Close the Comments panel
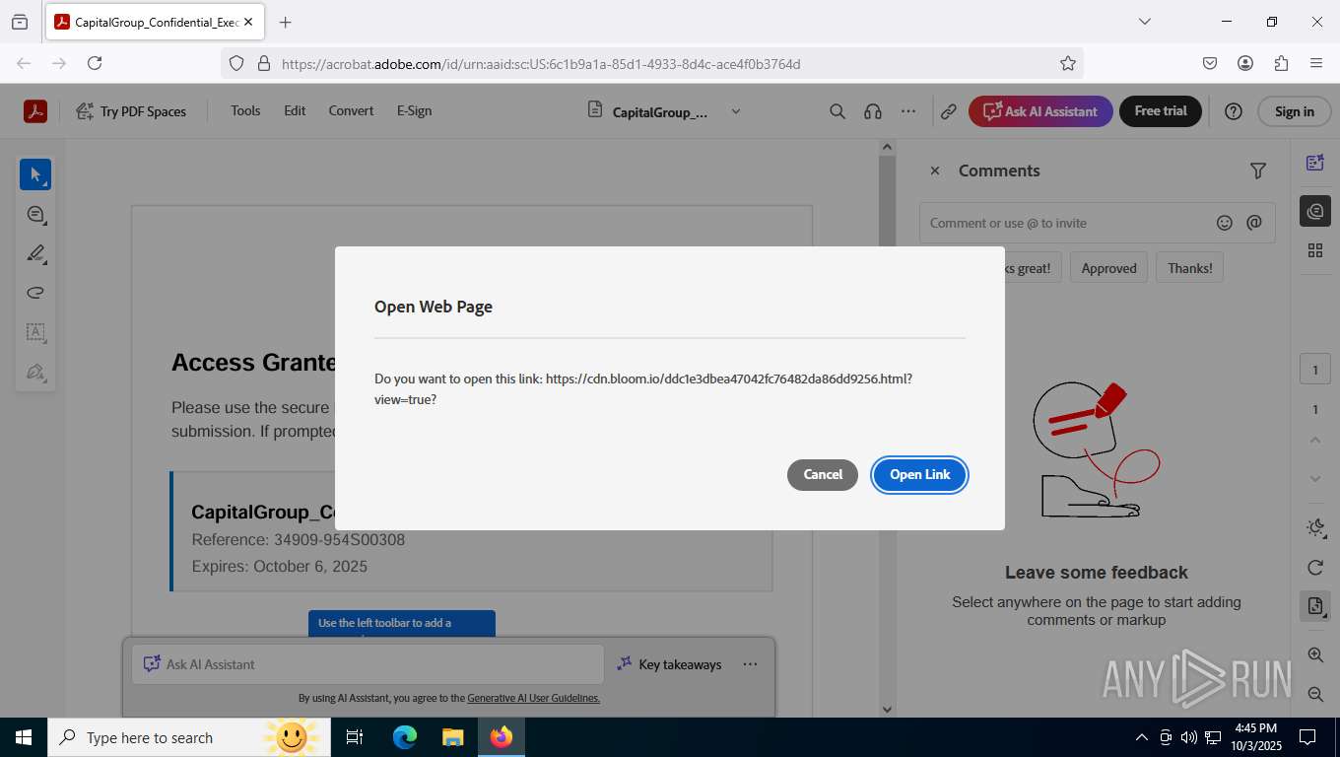Image resolution: width=1340 pixels, height=757 pixels. click(x=935, y=171)
